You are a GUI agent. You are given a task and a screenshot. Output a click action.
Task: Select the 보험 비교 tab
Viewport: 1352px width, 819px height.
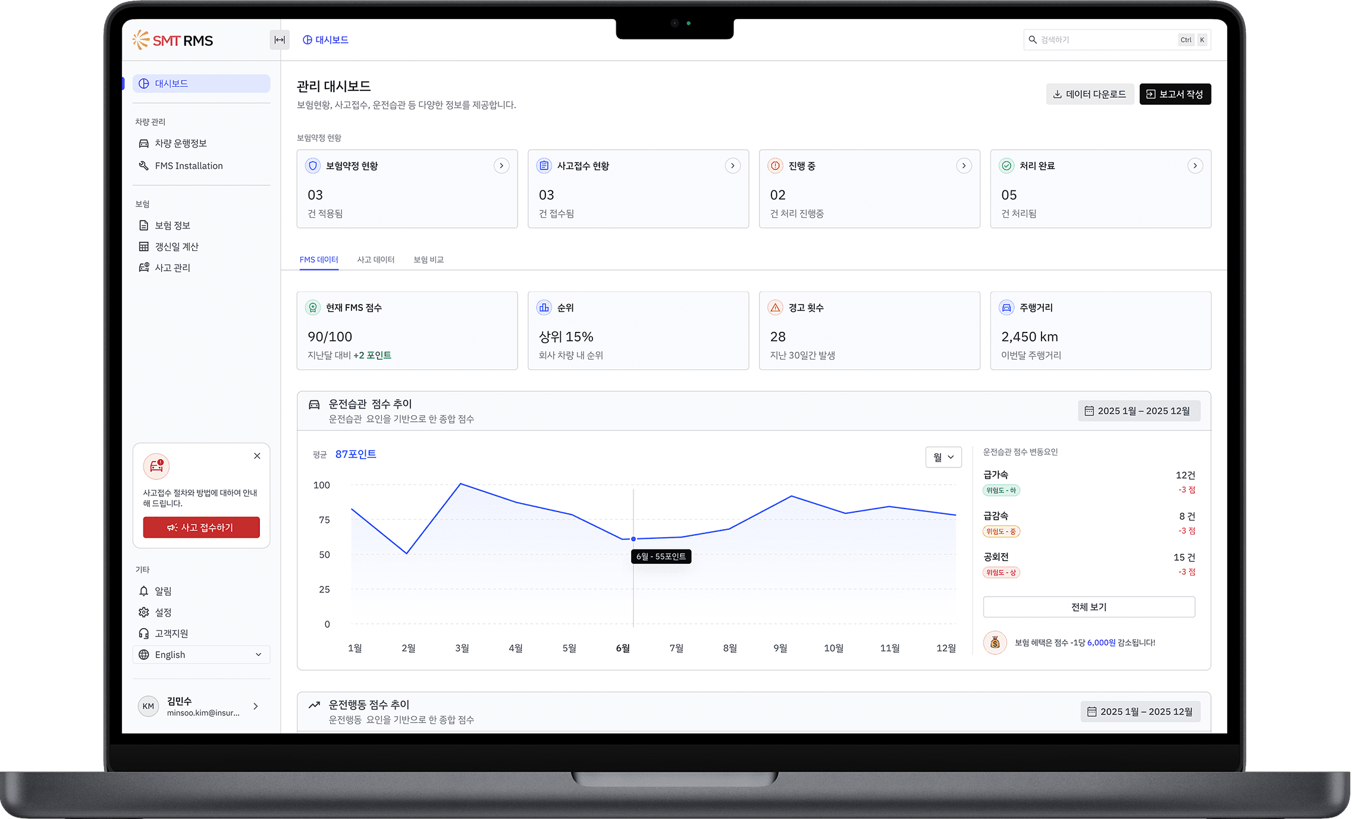pos(428,259)
